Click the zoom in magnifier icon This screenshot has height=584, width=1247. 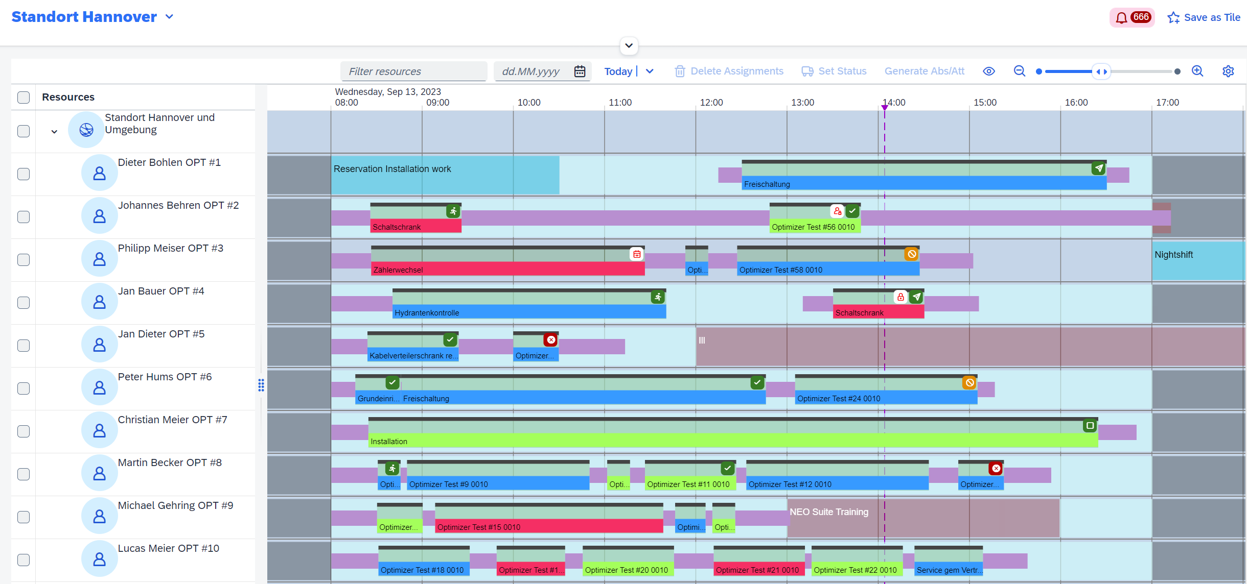click(x=1197, y=71)
